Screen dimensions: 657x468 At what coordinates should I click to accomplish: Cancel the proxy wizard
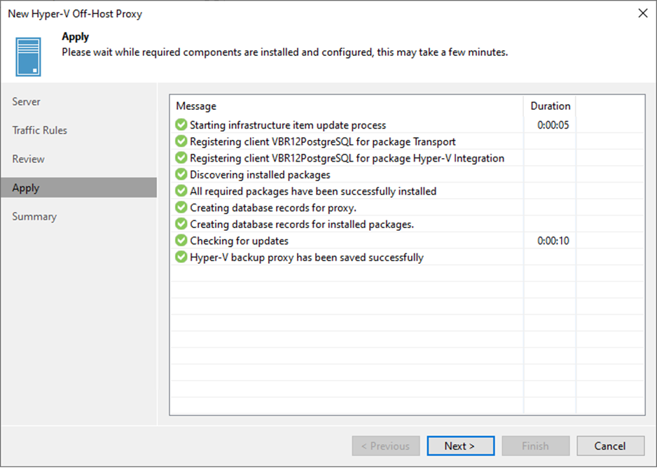(610, 446)
